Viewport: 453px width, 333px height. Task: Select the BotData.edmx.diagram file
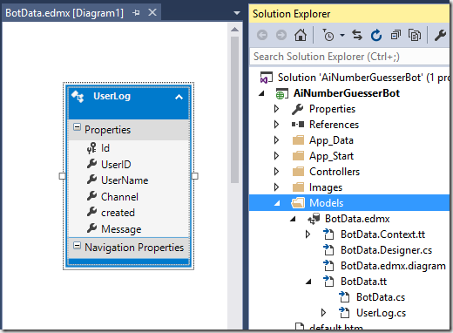coord(393,266)
